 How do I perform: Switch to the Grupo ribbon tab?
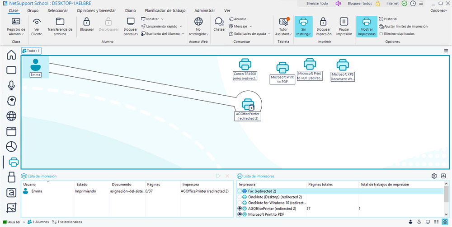33,11
